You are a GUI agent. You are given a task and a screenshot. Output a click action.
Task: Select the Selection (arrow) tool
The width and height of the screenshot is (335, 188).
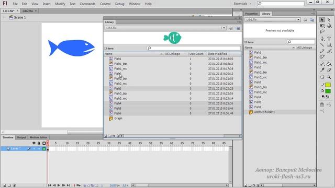point(322,20)
